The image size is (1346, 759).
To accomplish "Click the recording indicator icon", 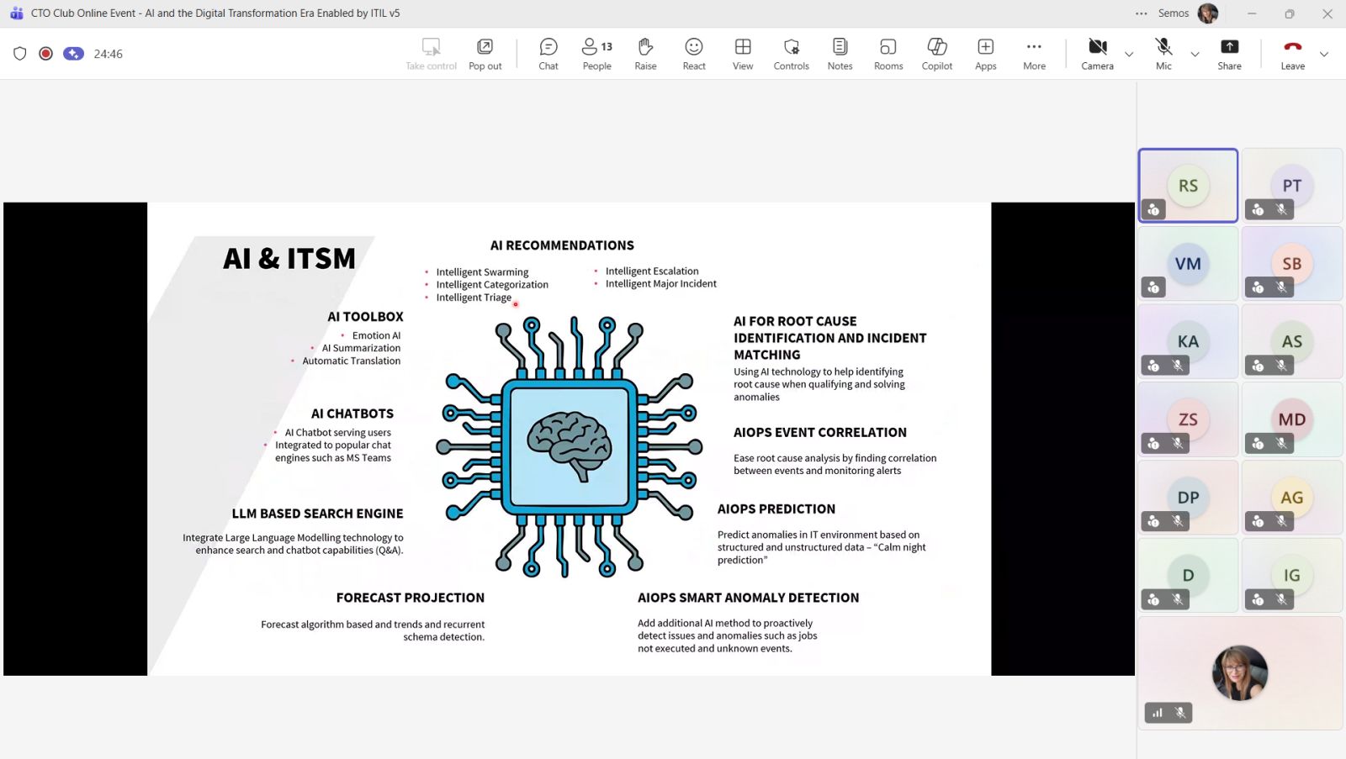I will [x=46, y=54].
